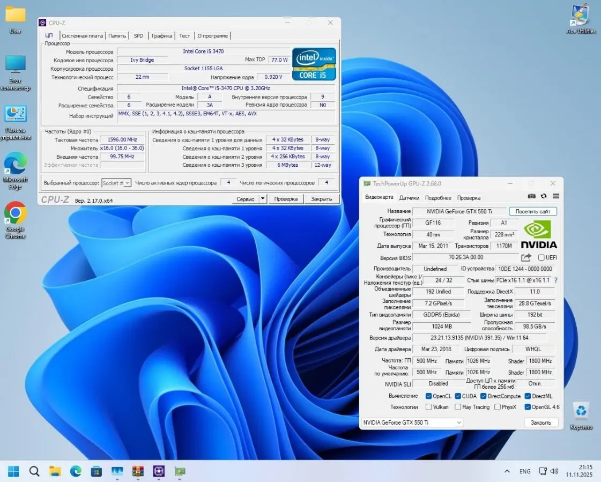The image size is (601, 482).
Task: Switch to the Тест tab
Action: pos(184,36)
